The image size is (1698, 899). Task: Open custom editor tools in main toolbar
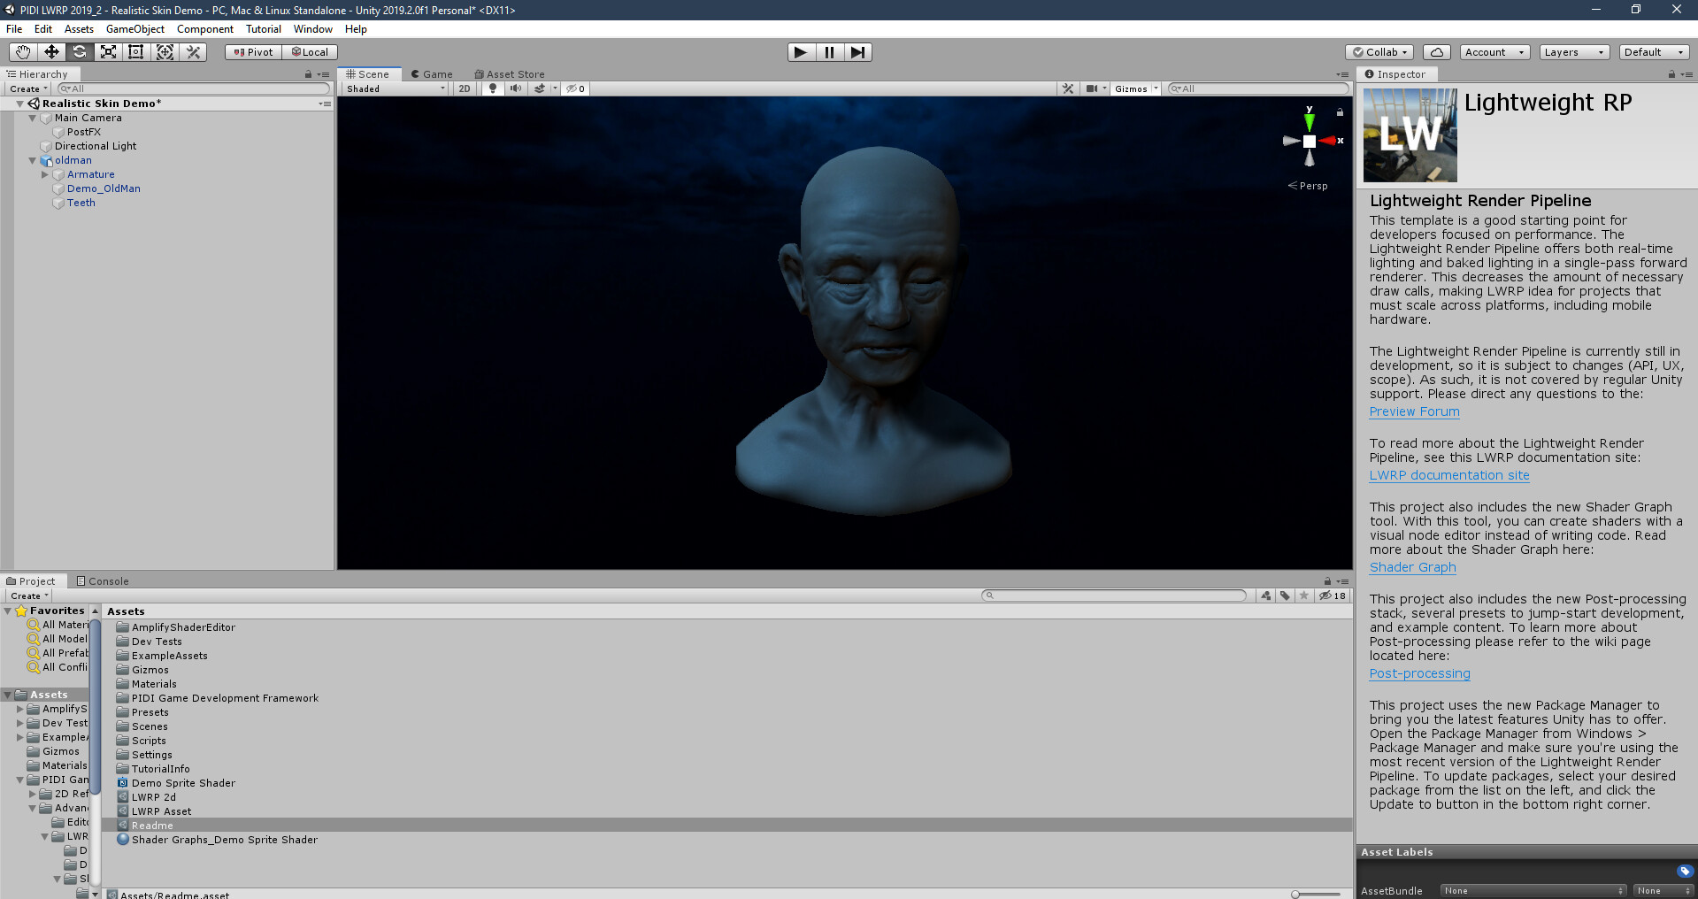coord(193,52)
